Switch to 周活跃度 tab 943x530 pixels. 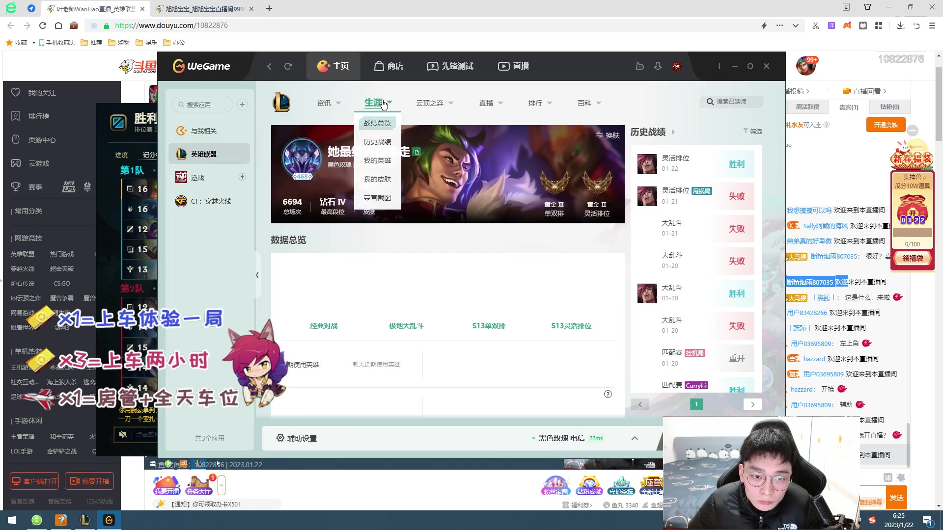(807, 107)
